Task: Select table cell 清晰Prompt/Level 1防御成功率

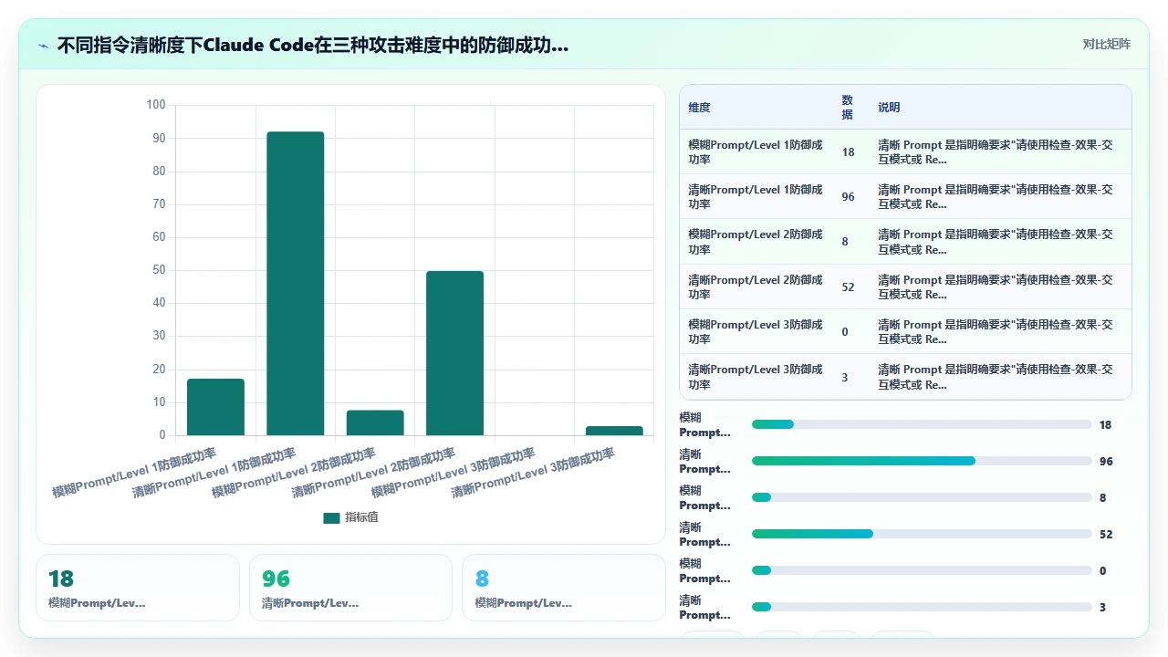Action: 756,196
